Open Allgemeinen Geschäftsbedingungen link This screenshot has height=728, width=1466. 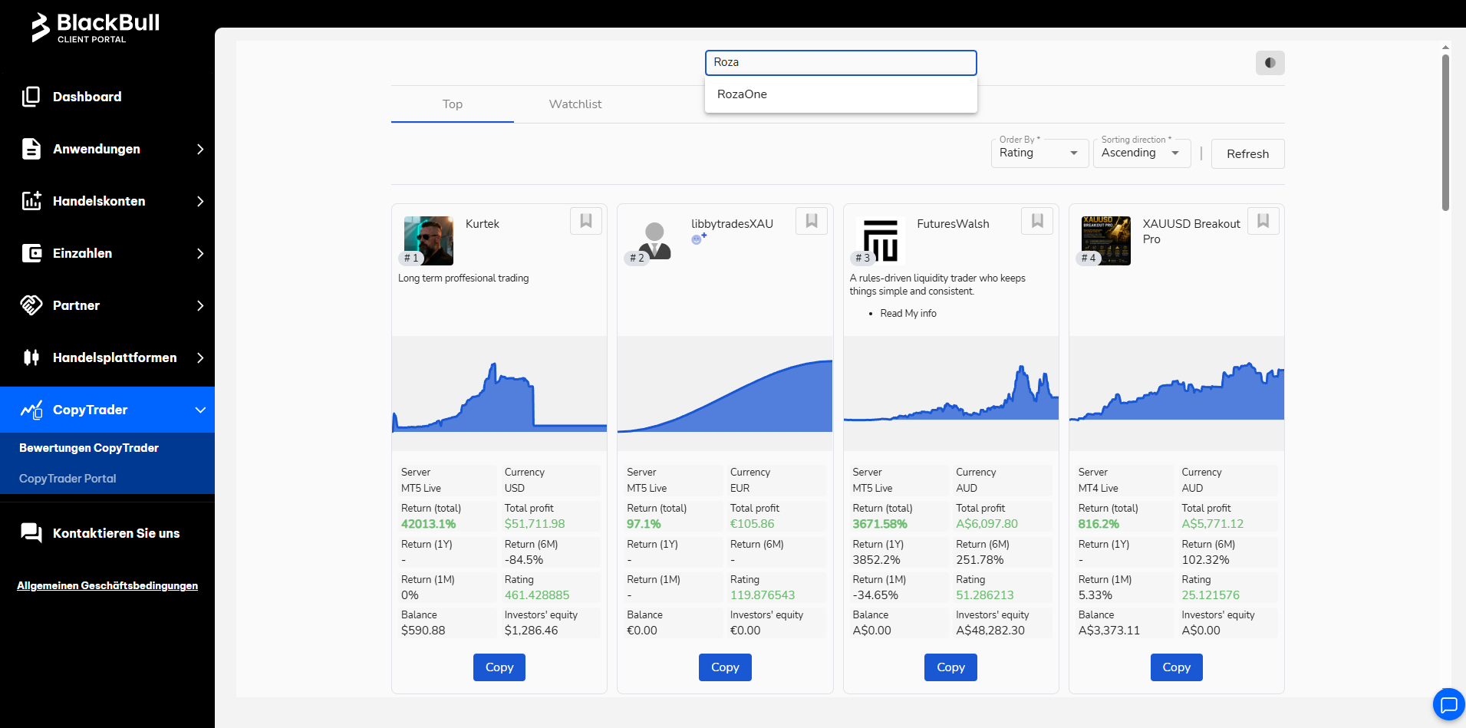pos(107,585)
